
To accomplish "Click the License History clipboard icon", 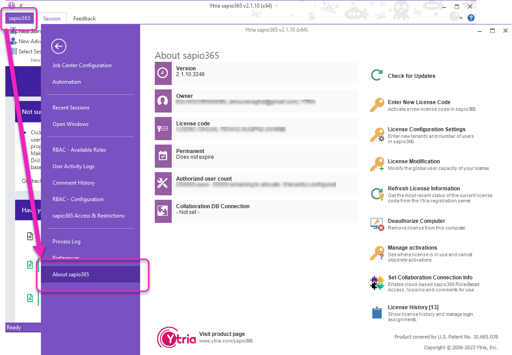I will click(x=377, y=313).
